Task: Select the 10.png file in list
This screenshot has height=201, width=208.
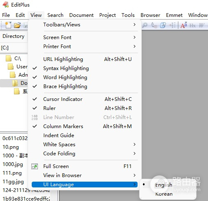Action: tap(11, 147)
